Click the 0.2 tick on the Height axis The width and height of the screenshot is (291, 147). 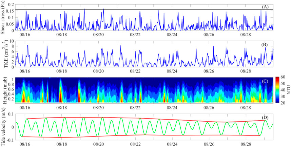click(x=11, y=99)
